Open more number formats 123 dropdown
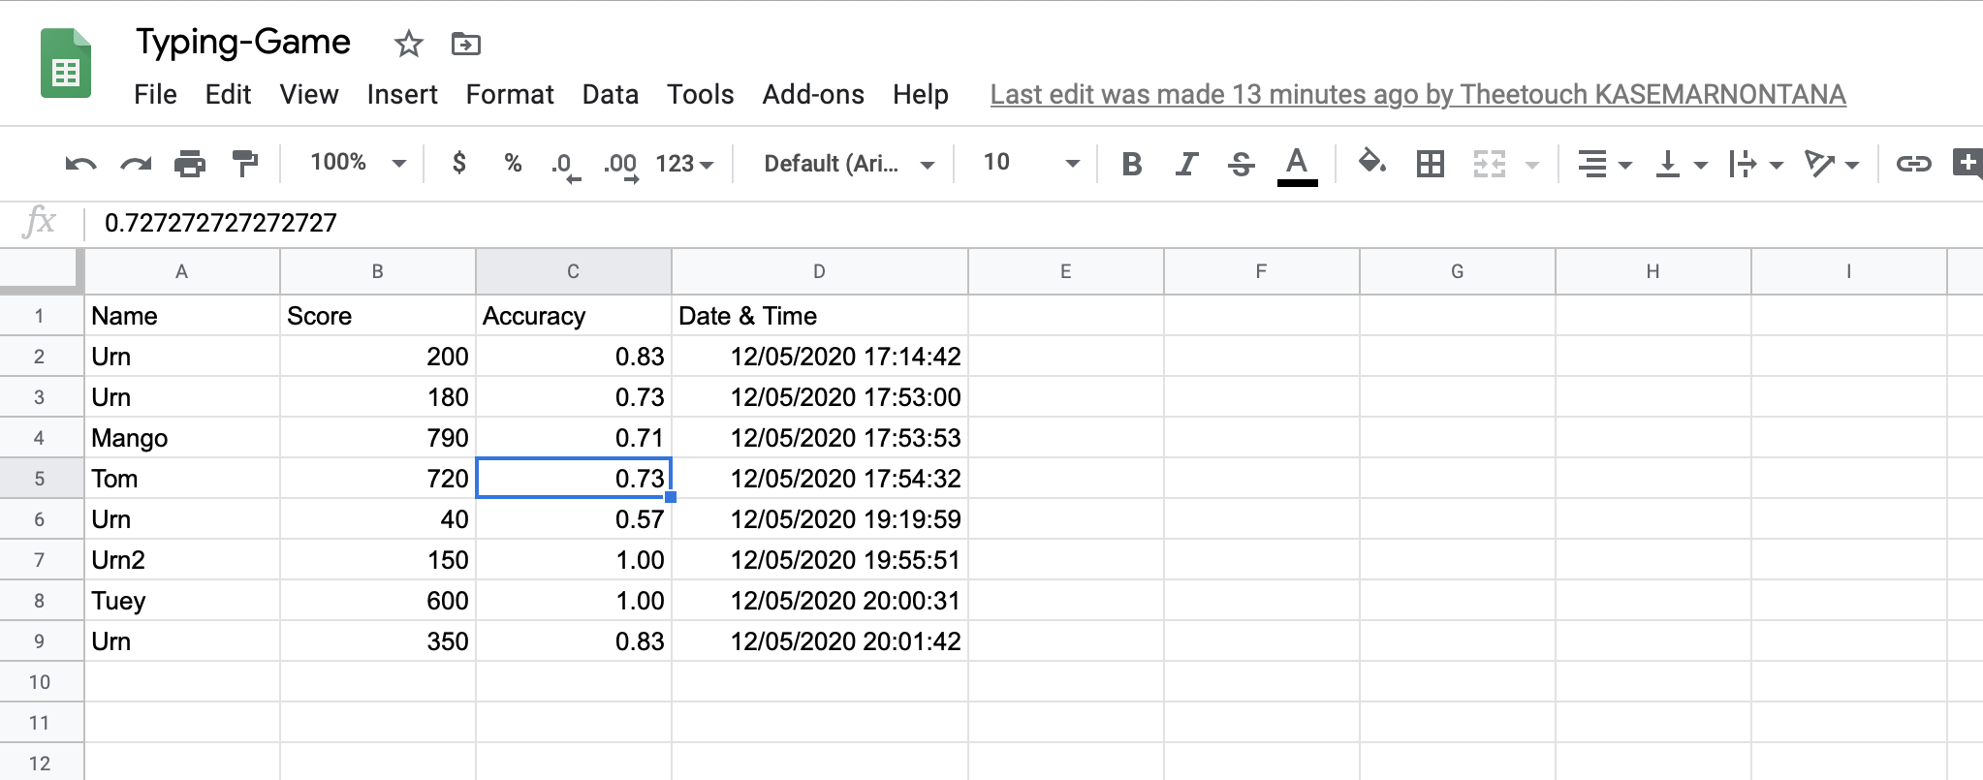The image size is (1983, 780). 684,164
